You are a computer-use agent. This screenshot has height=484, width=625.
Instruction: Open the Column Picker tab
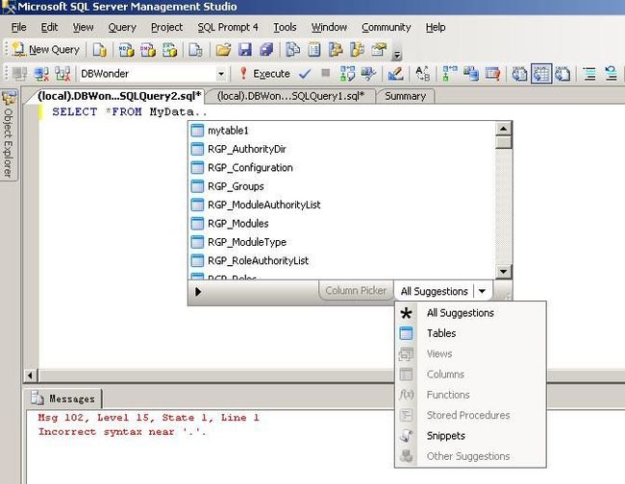pyautogui.click(x=356, y=291)
